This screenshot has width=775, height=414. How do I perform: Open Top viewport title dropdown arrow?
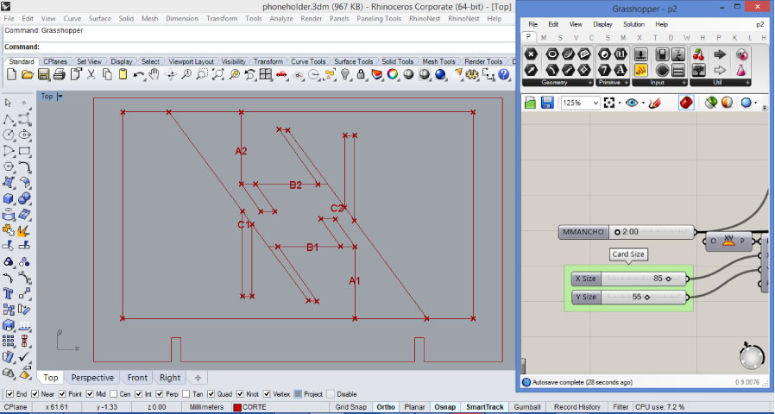pos(60,97)
